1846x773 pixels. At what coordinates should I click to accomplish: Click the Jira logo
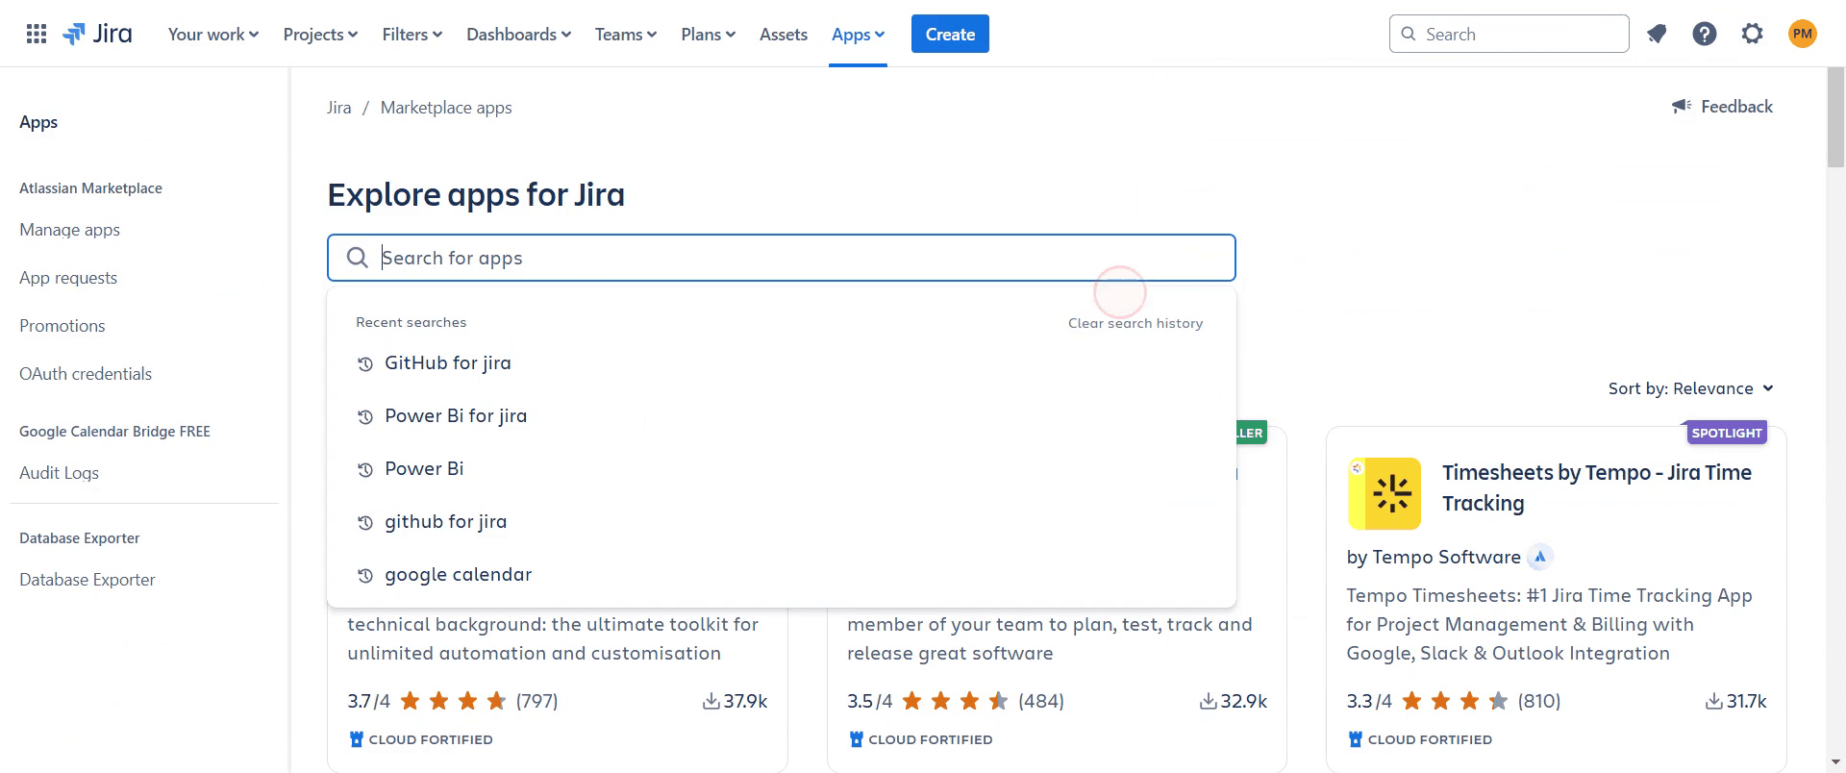[x=97, y=34]
